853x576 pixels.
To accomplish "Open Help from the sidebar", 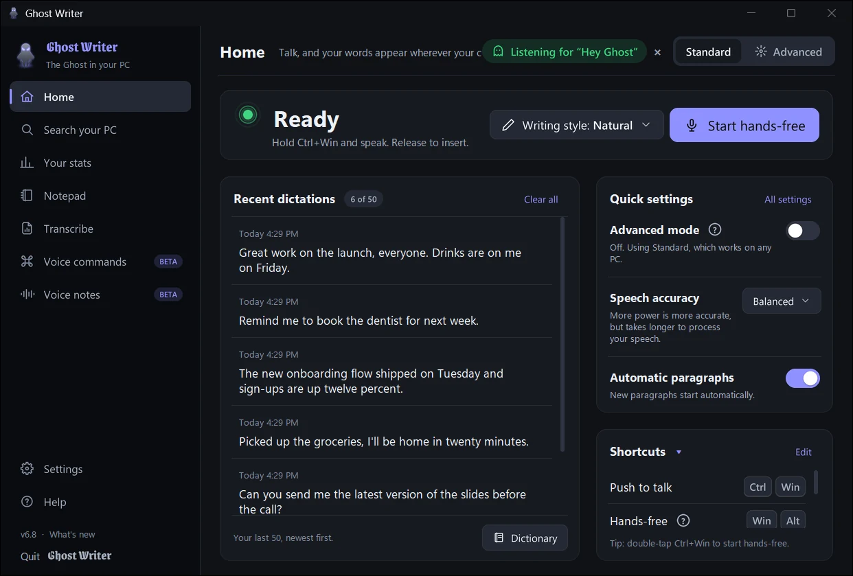I will point(100,502).
